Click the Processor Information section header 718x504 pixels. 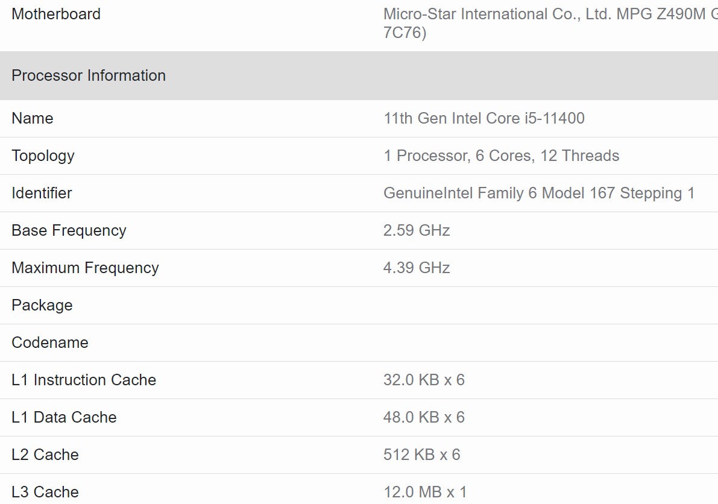[89, 75]
